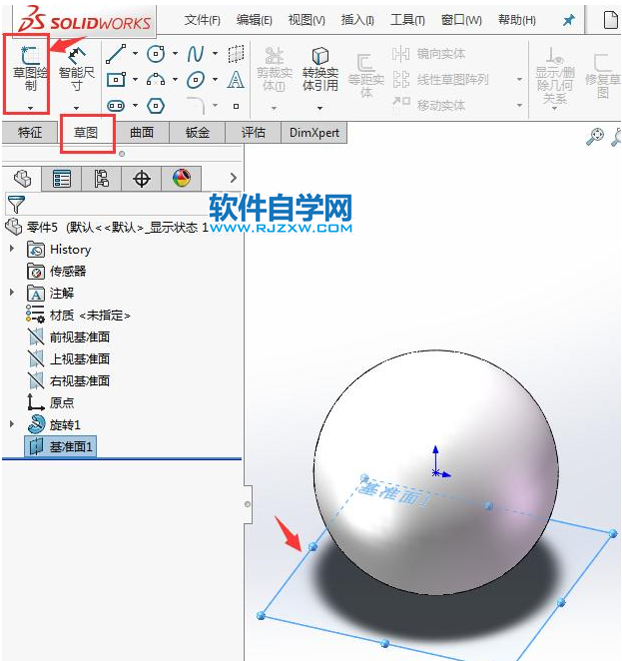Image resolution: width=622 pixels, height=661 pixels.
Task: Switch to the 草图 sketch tab
Action: pos(86,133)
